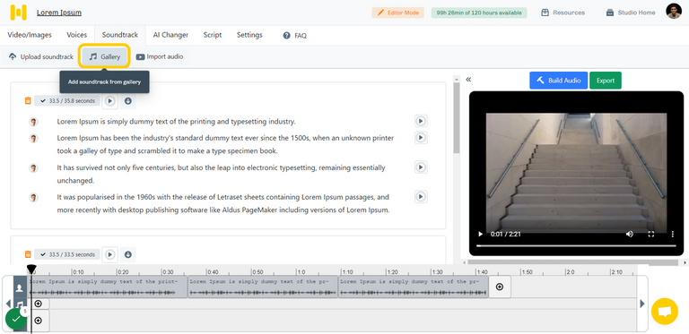Open the user profile avatar
Viewport: 689px width, 334px height.
[x=674, y=12]
